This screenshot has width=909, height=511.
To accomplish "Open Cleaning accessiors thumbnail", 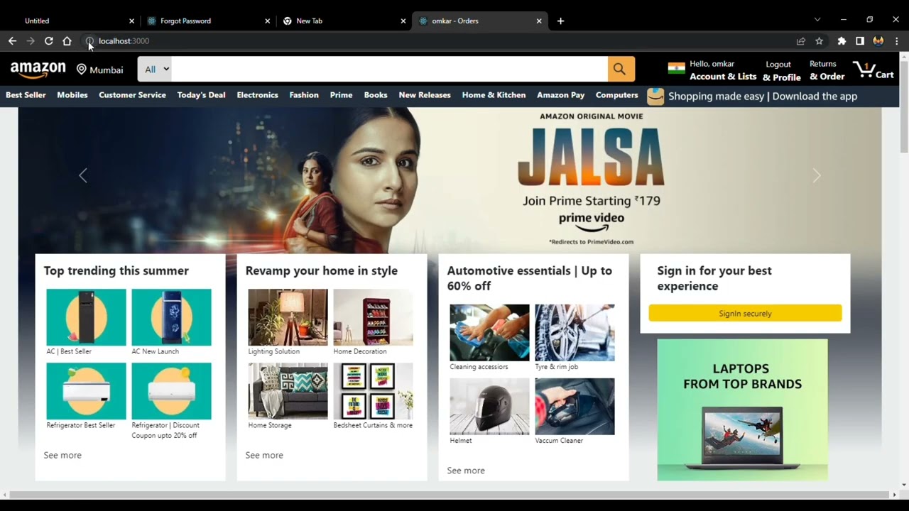I will (489, 333).
